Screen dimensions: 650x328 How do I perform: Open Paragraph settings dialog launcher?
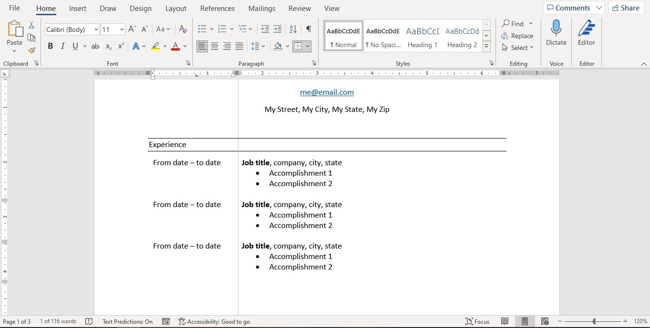coord(314,63)
